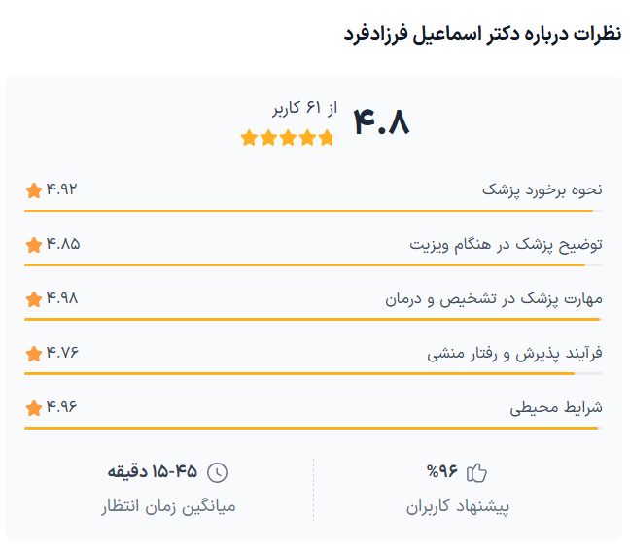This screenshot has width=630, height=550.
Task: Click the نظرات درباره دکتر heading
Action: point(482,35)
